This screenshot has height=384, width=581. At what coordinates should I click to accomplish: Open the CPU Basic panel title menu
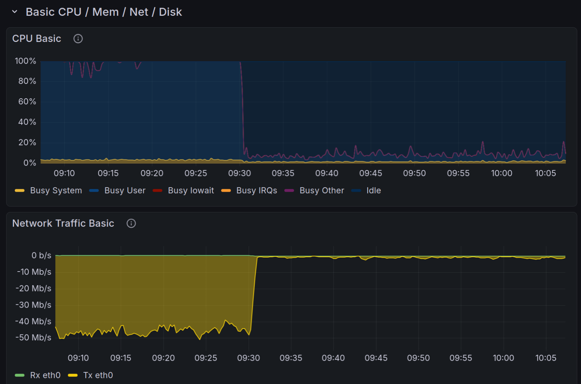tap(37, 39)
